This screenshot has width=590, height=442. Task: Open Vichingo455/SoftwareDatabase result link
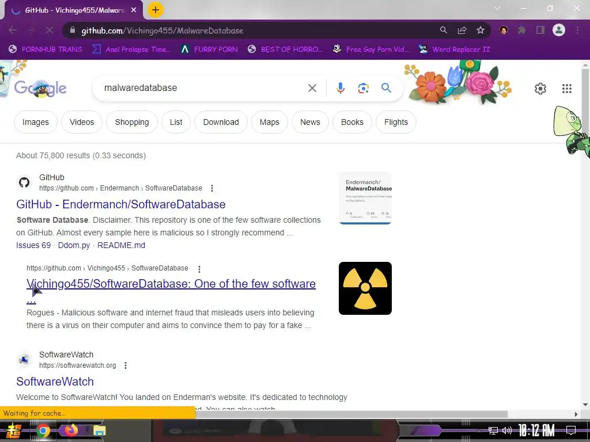[x=171, y=284]
